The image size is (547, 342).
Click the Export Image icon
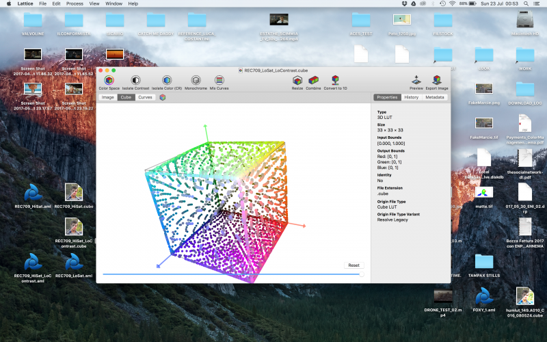click(x=436, y=81)
